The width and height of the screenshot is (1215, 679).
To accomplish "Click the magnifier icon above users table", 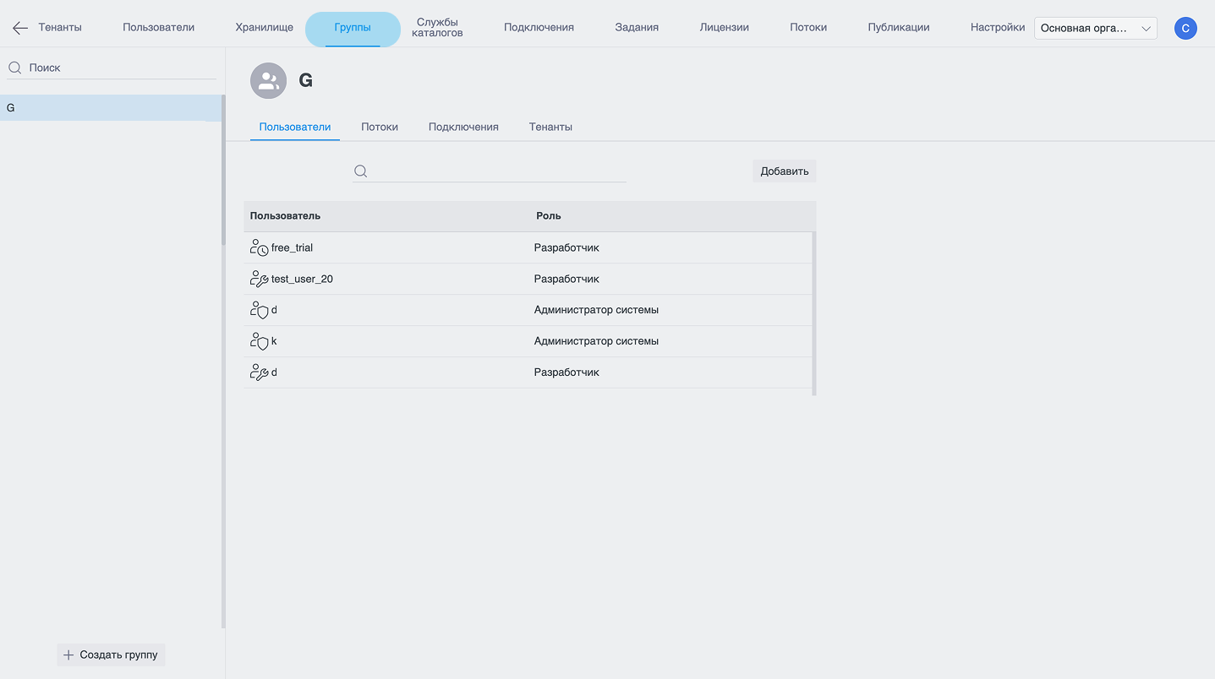I will click(x=360, y=171).
